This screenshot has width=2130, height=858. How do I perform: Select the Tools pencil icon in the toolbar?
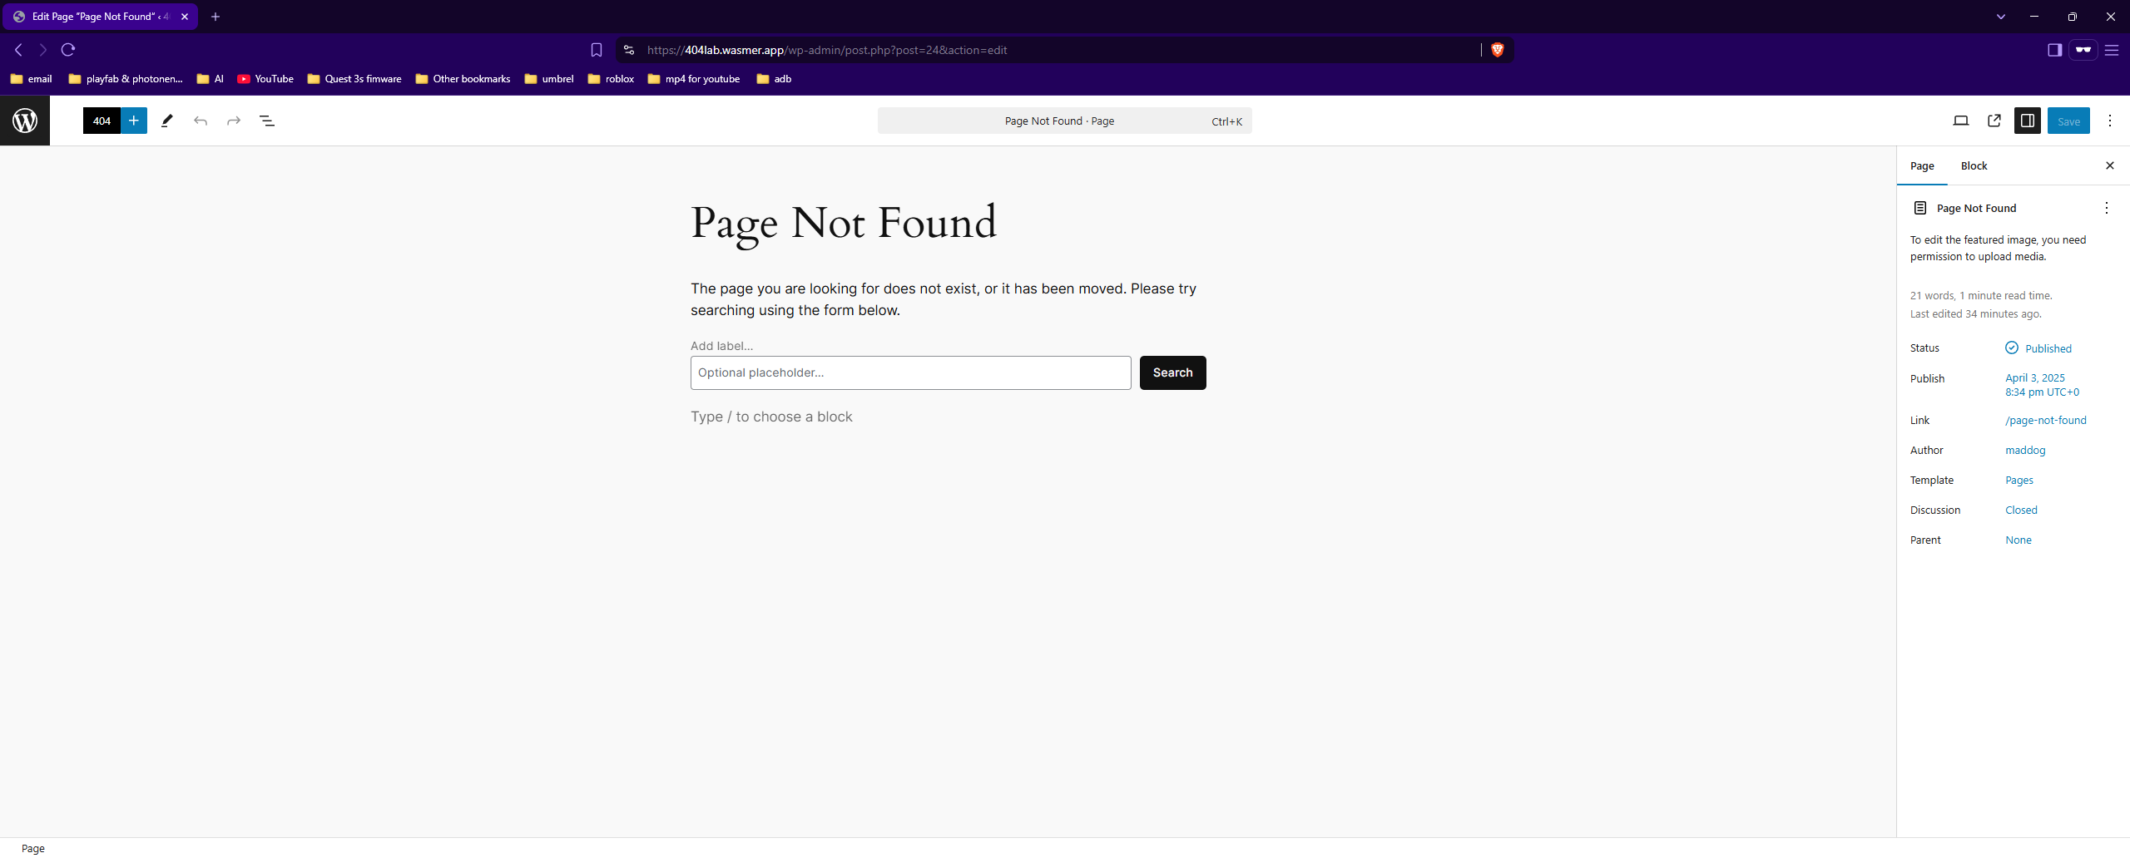[x=166, y=121]
